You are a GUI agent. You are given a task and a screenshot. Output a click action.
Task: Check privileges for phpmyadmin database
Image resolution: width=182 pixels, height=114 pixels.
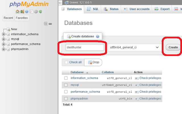150,99
